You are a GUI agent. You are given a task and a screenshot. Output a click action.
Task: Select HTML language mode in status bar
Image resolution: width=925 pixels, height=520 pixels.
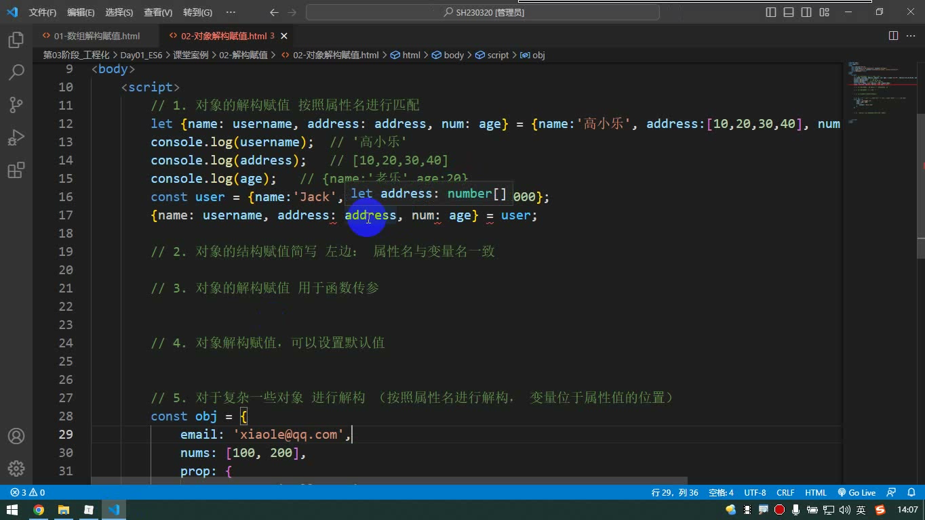coord(815,492)
